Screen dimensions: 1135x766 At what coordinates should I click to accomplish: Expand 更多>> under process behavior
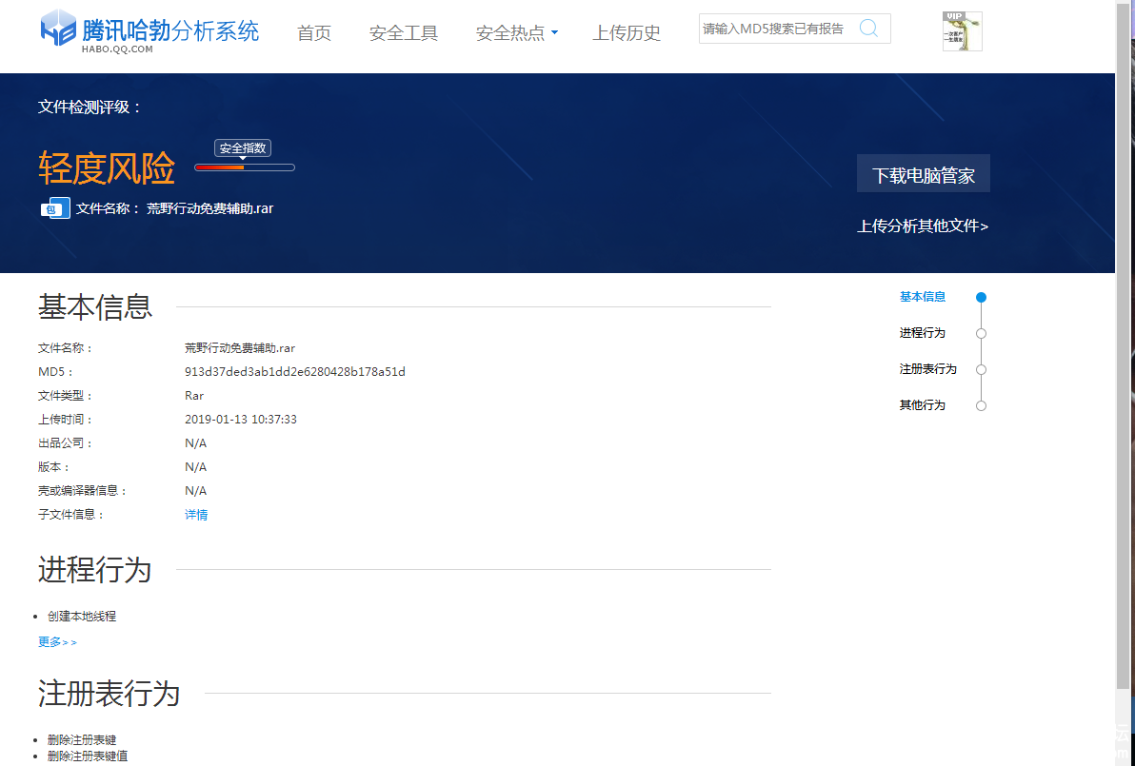[x=57, y=642]
